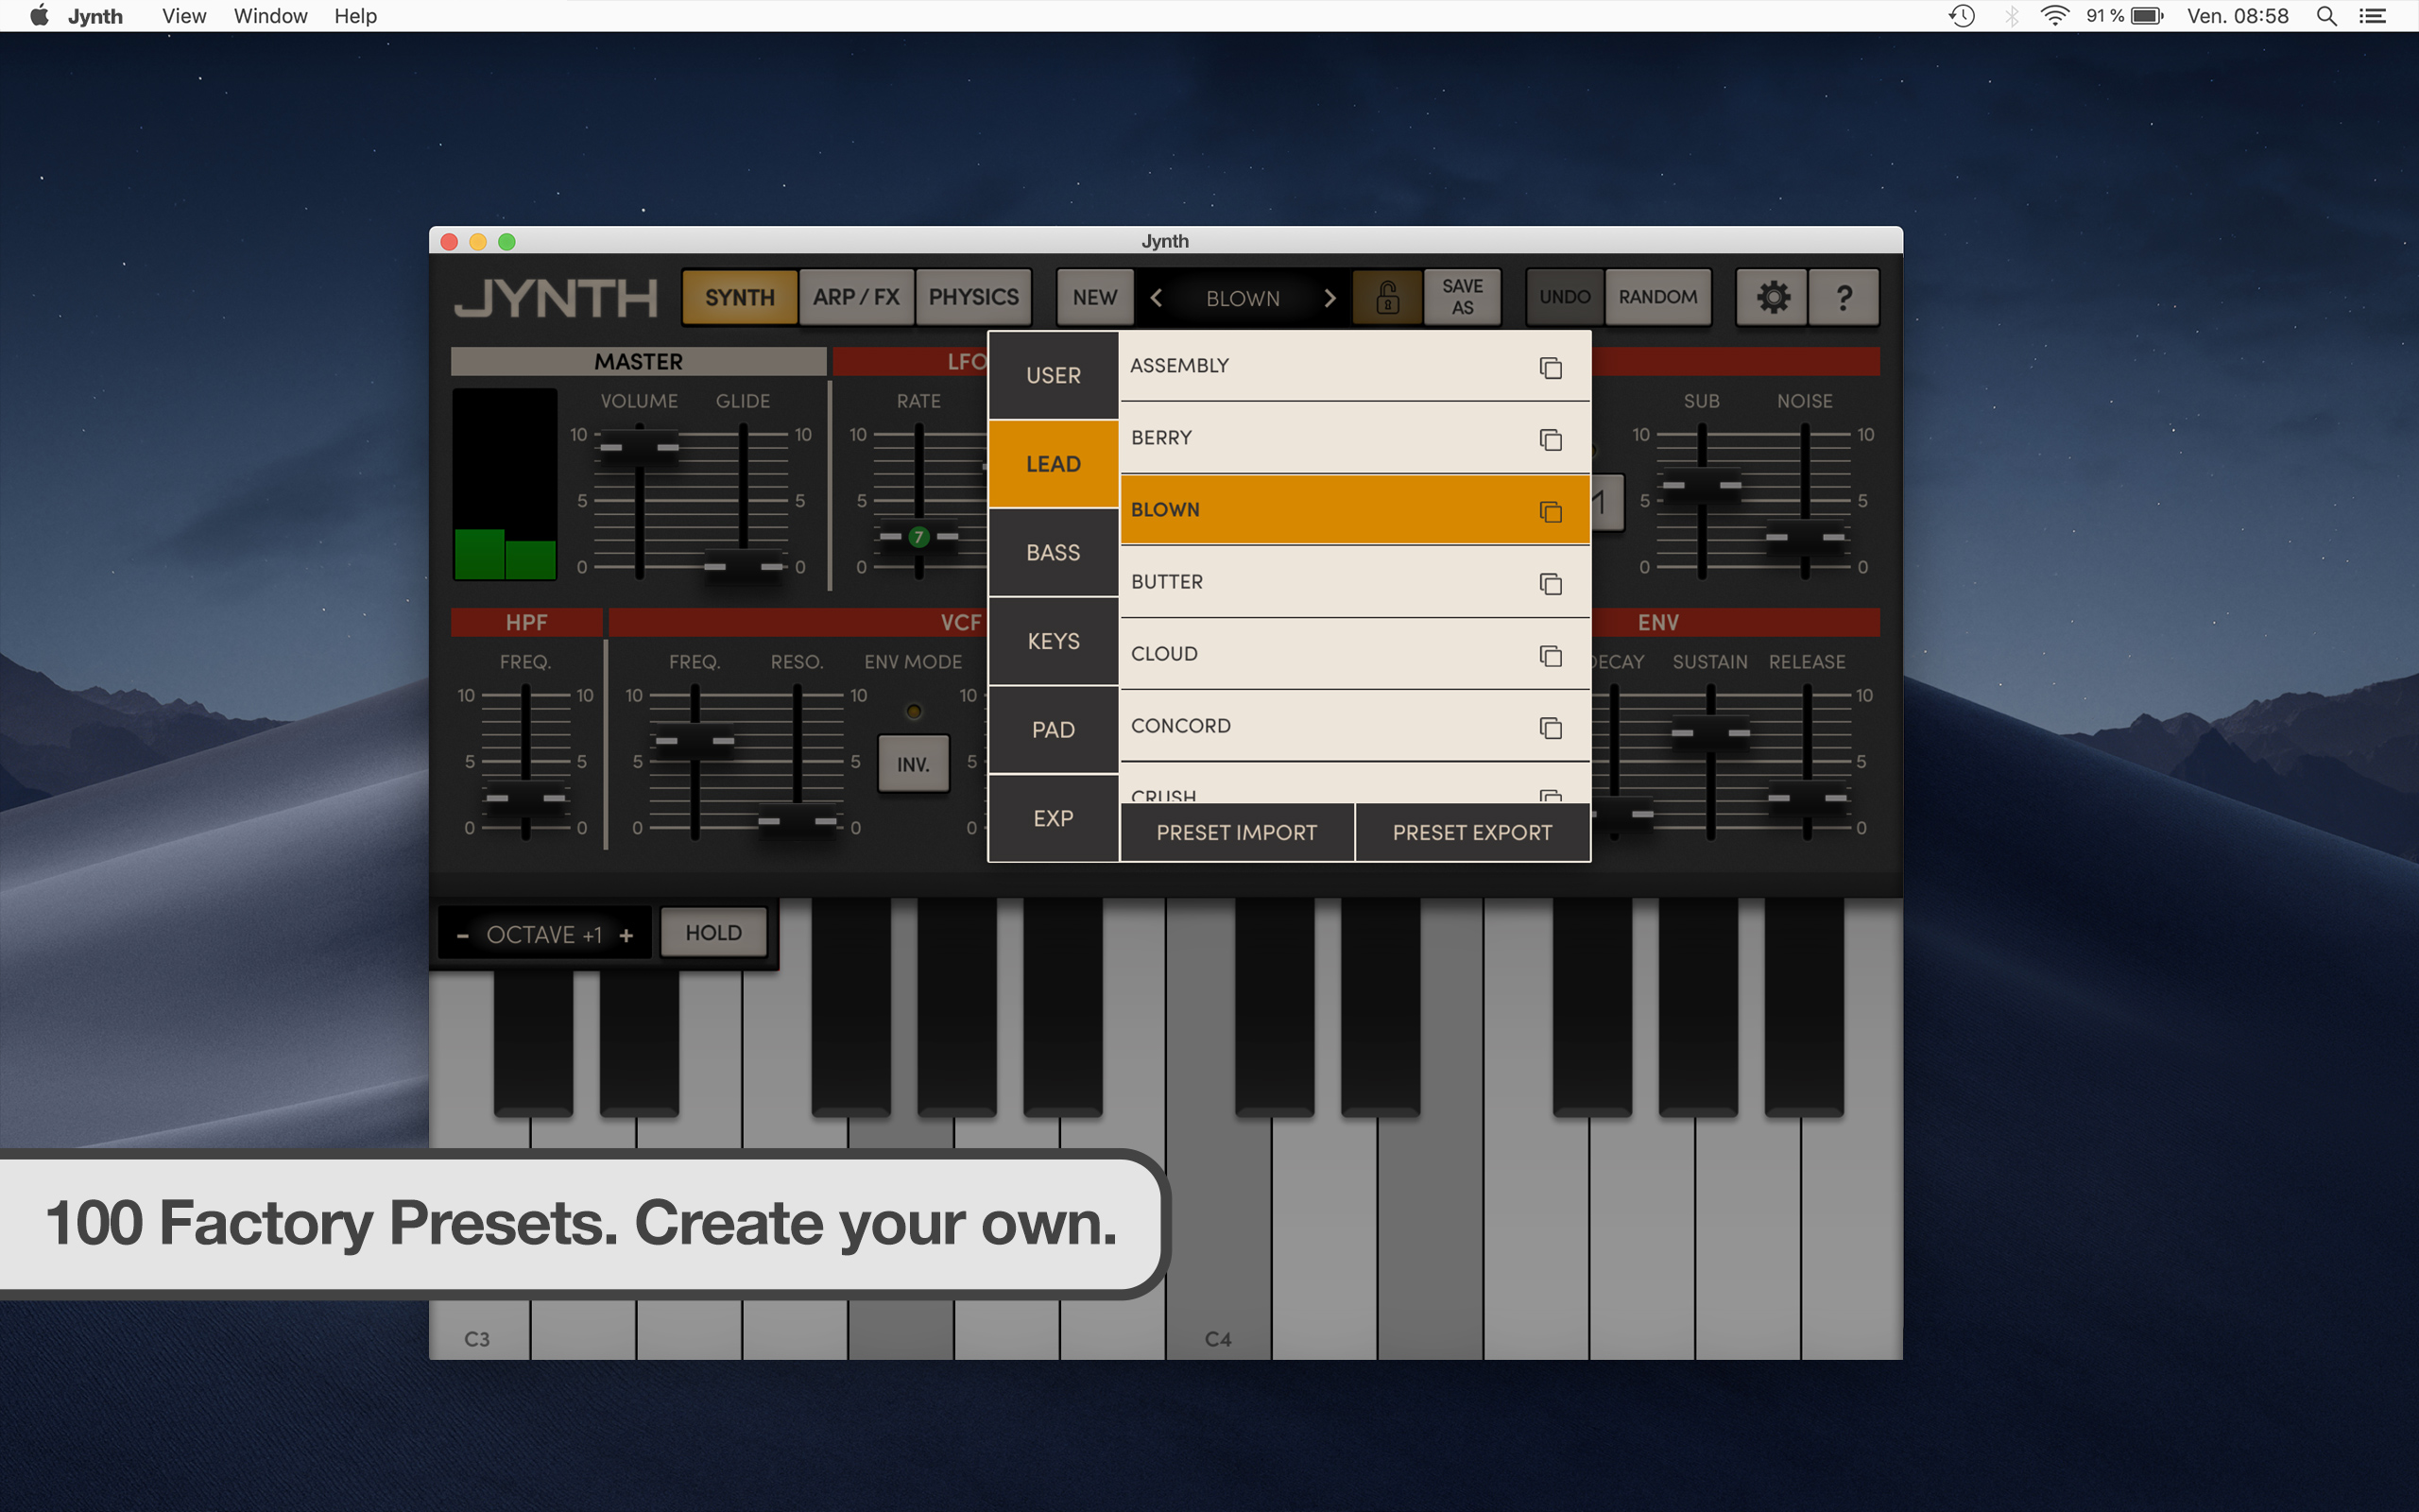Open the Window menu
2419x1512 pixels.
coord(270,15)
